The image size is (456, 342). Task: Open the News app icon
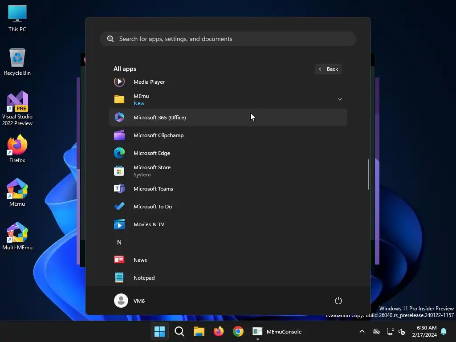(x=119, y=260)
